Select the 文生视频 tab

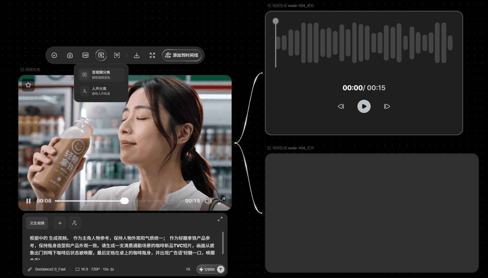(37, 223)
